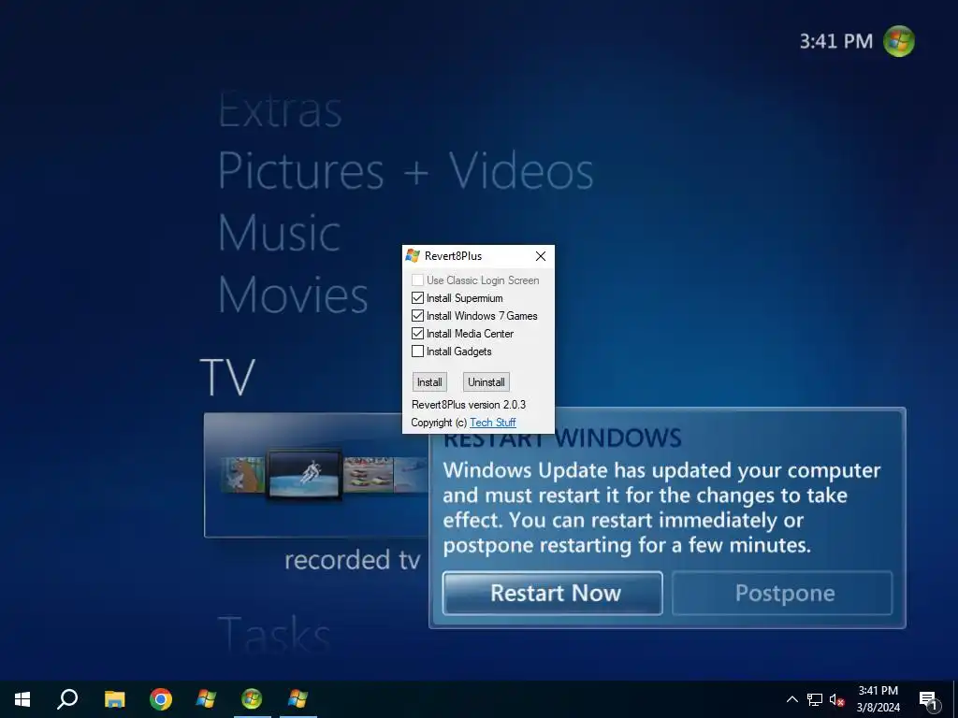This screenshot has width=958, height=718.
Task: Open the Windows Start menu
Action: pos(22,699)
